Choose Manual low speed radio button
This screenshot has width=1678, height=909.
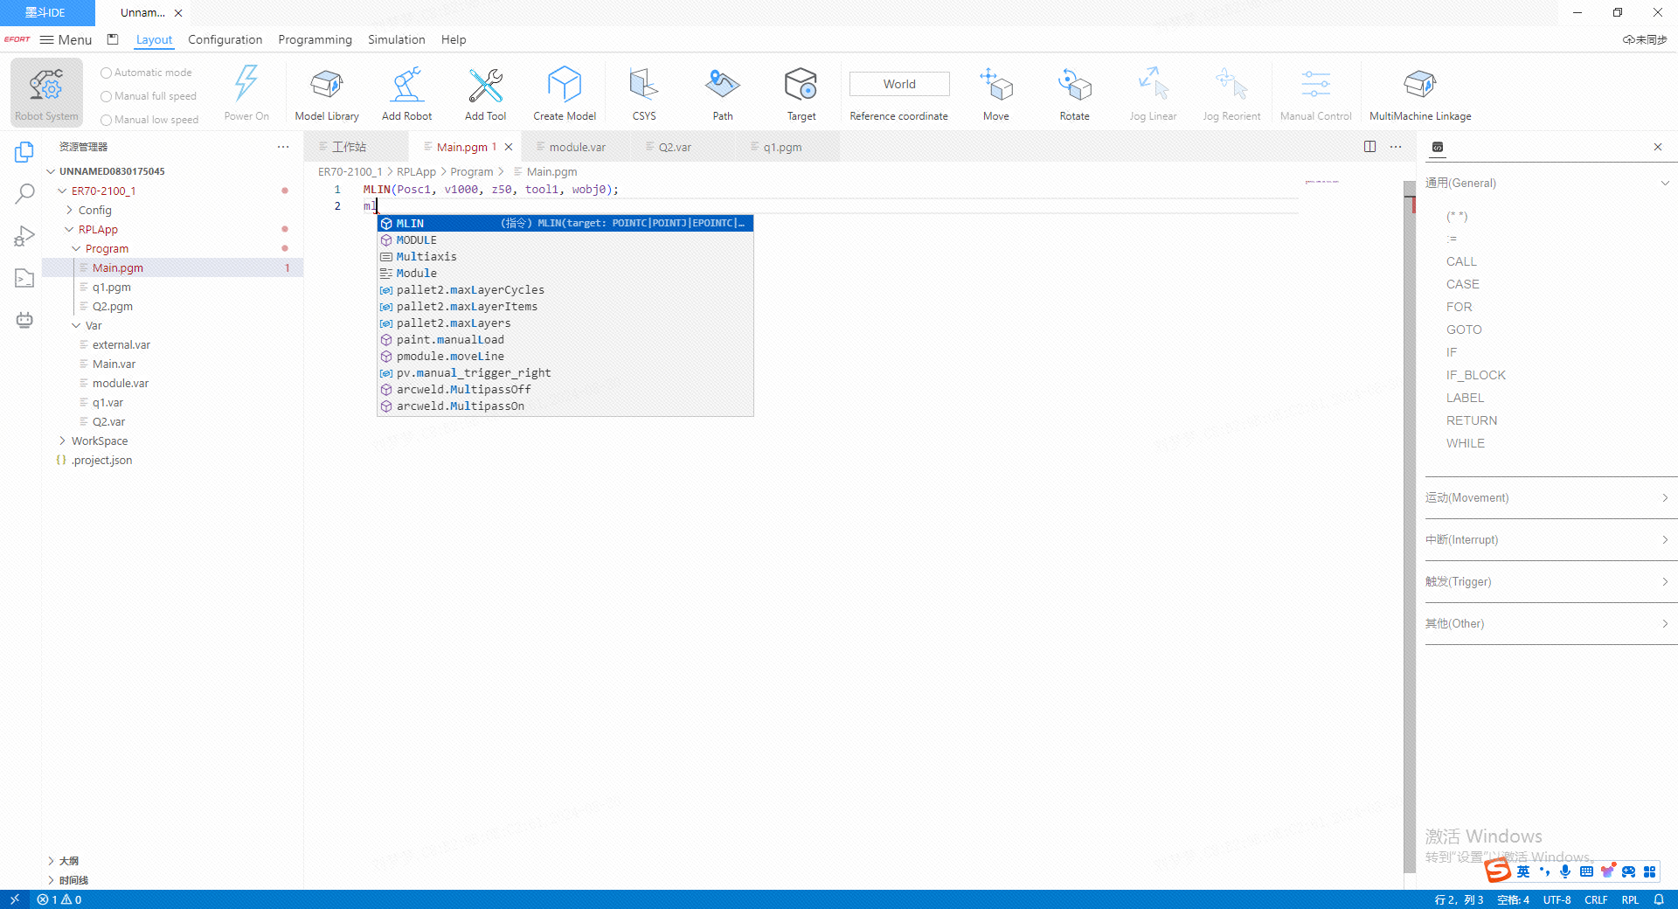click(107, 121)
